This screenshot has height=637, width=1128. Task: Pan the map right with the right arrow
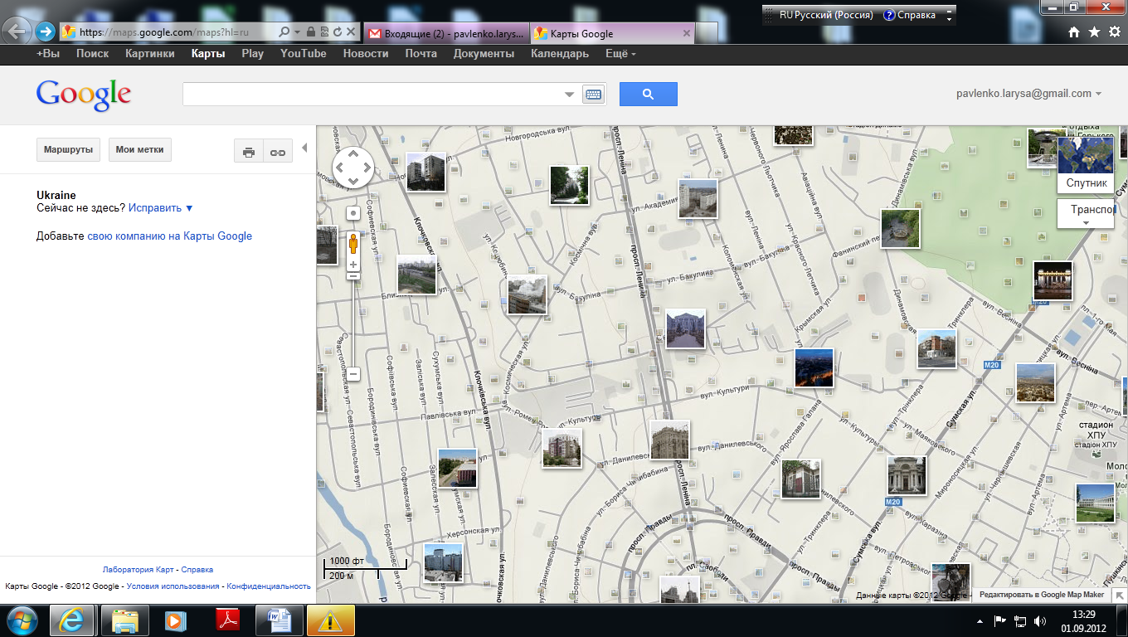(367, 168)
